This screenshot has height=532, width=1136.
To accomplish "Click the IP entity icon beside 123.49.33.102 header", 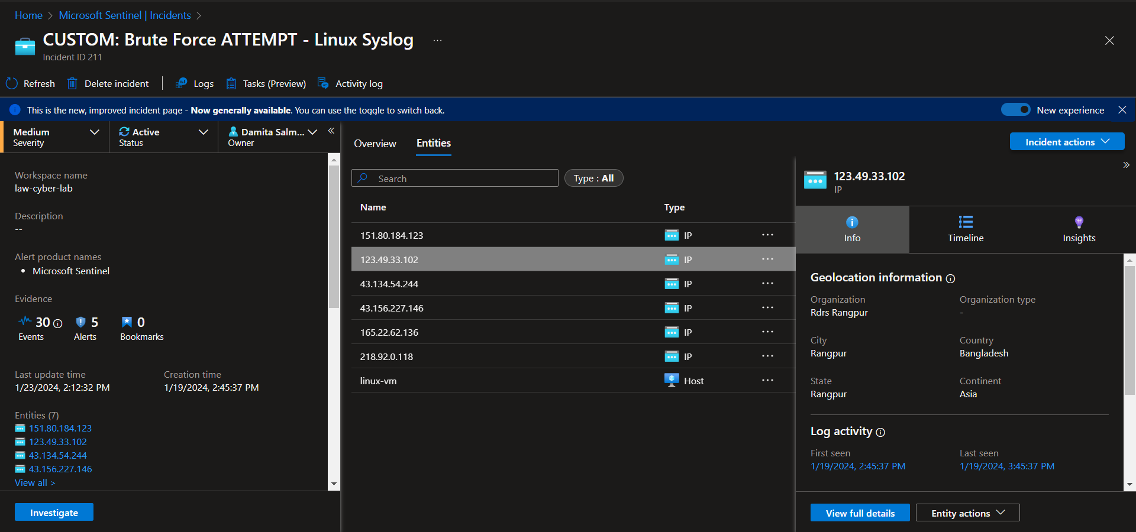I will pos(815,180).
